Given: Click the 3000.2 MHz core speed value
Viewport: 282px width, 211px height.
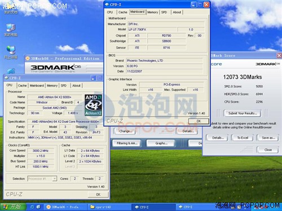Looking at the screenshot, I should pos(41,151).
